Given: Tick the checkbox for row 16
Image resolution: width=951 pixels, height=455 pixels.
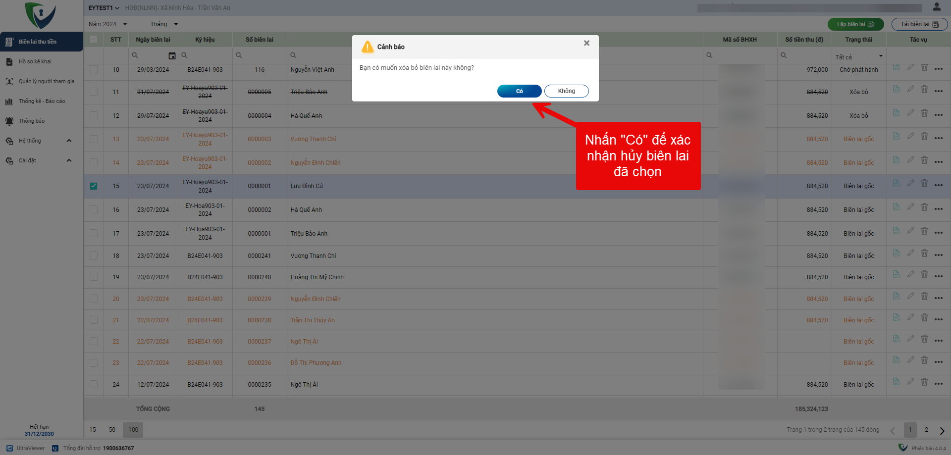Looking at the screenshot, I should click(x=94, y=210).
